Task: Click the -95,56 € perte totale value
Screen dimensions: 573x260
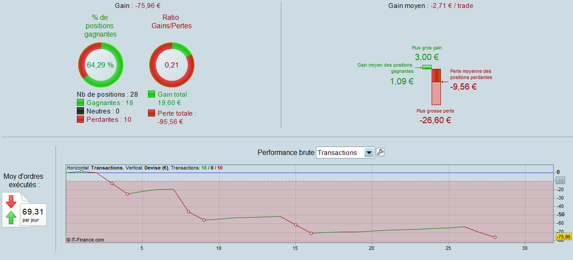Action: click(x=170, y=121)
